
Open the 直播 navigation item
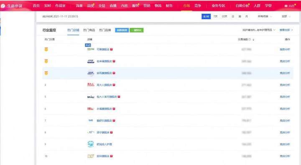[113, 6]
